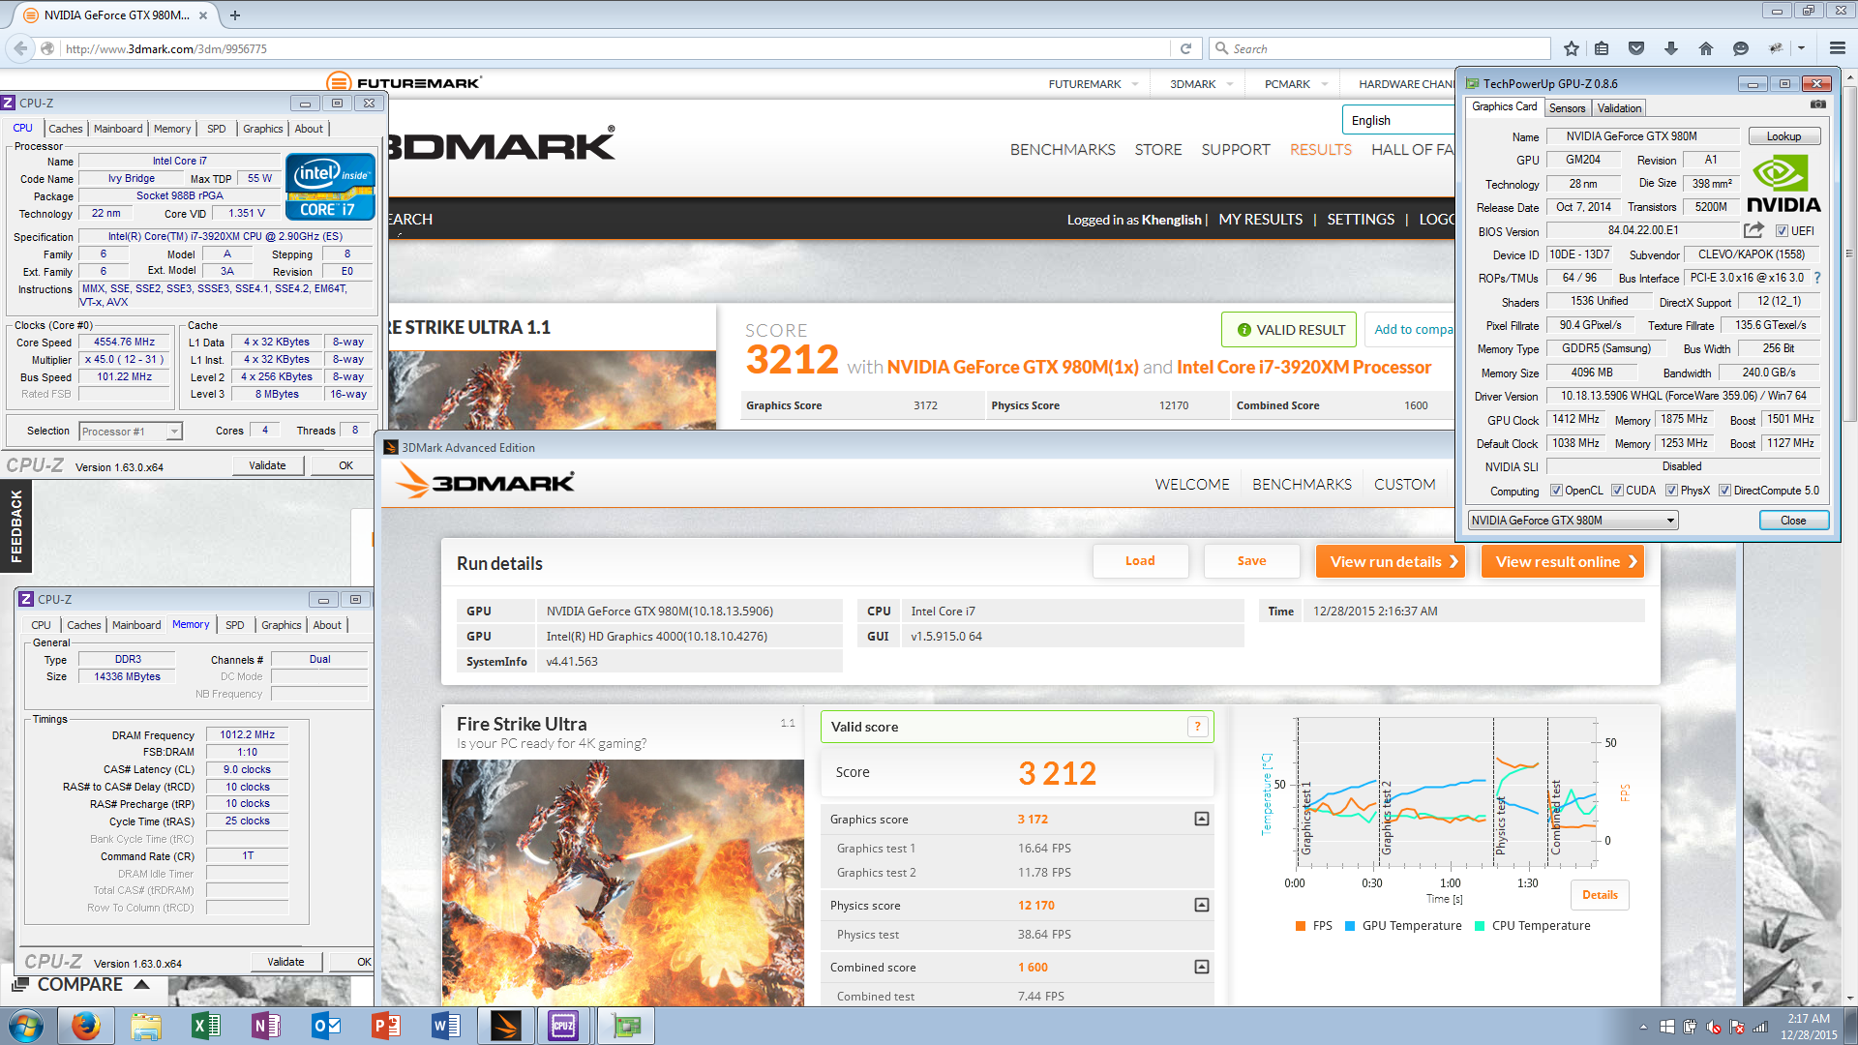Click the Load button in Run details

coord(1140,561)
